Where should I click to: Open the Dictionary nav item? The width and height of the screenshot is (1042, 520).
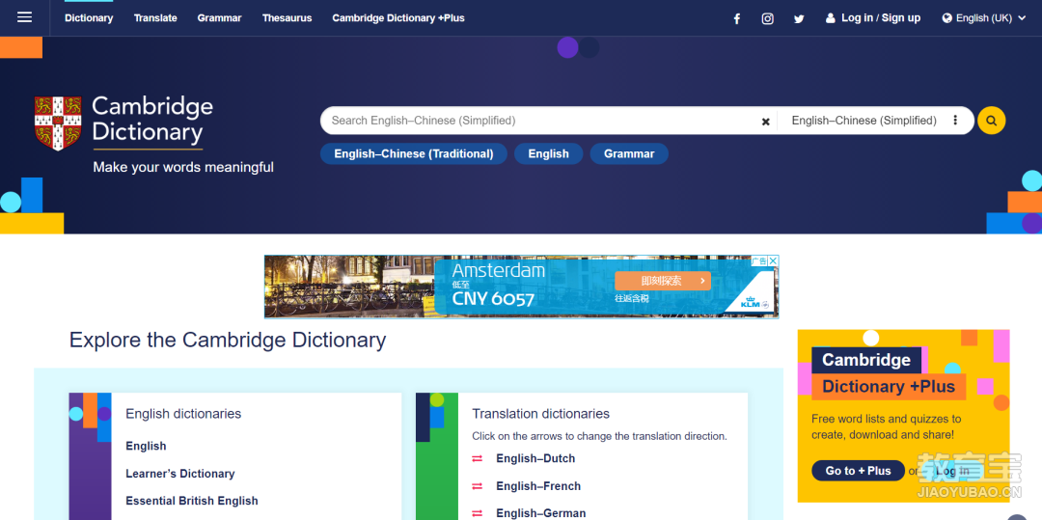89,18
